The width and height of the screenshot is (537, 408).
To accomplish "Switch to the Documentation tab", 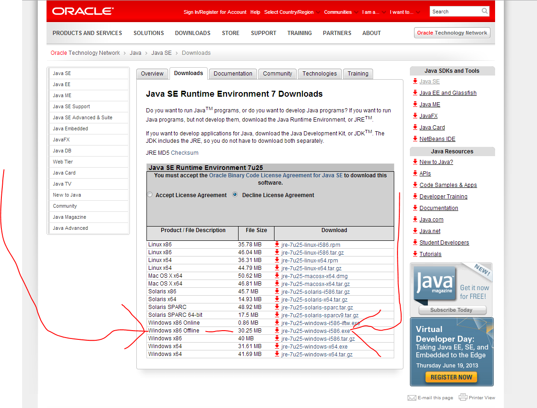I will tap(233, 74).
